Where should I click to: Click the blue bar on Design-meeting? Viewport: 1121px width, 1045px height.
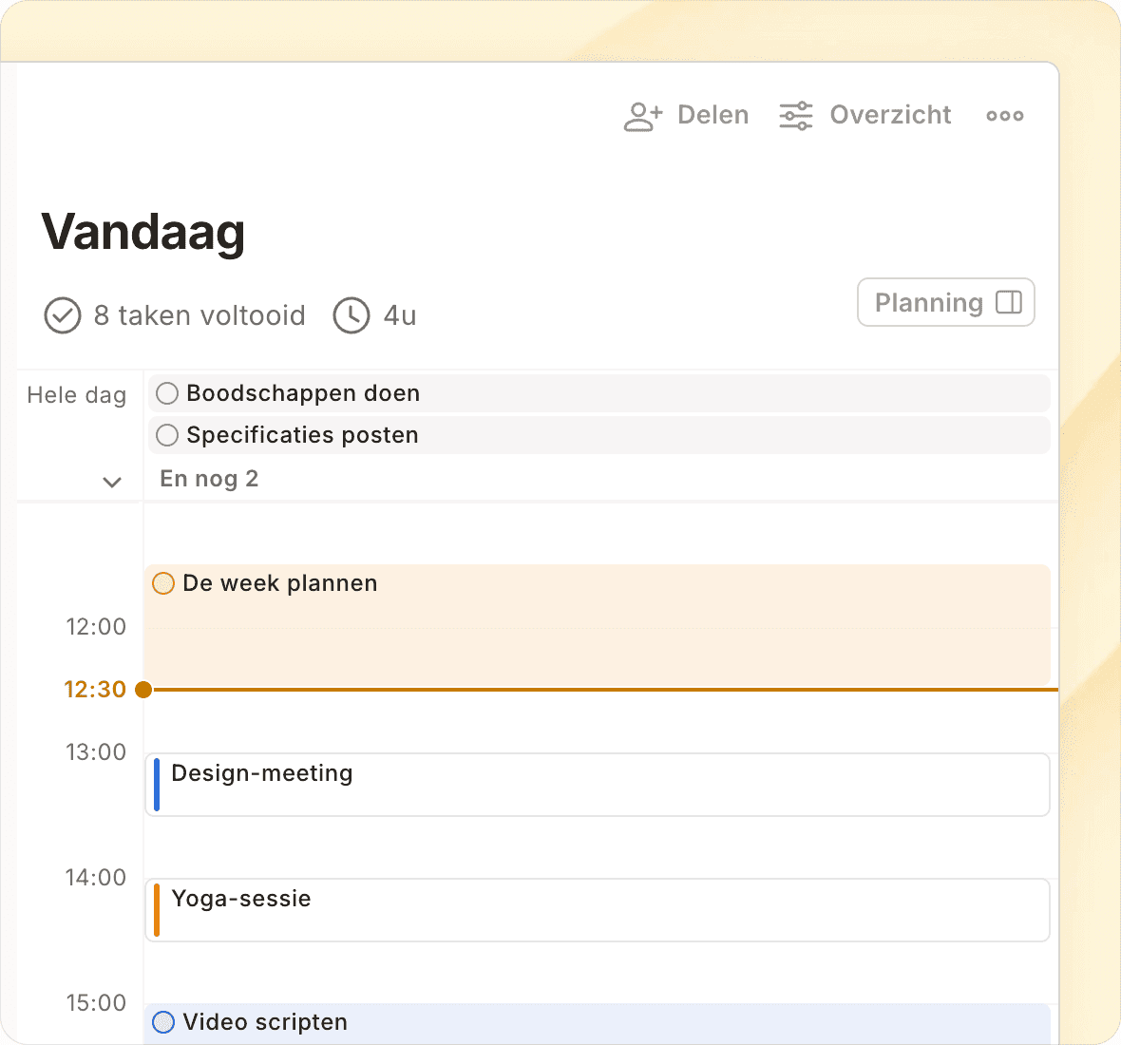[157, 785]
